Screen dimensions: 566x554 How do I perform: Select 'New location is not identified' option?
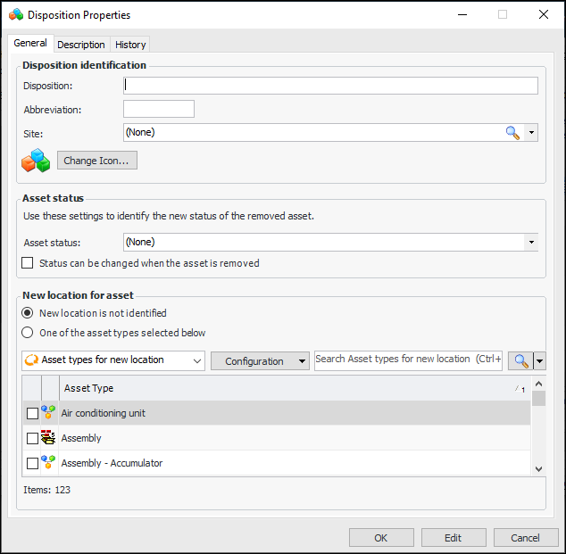pos(29,313)
